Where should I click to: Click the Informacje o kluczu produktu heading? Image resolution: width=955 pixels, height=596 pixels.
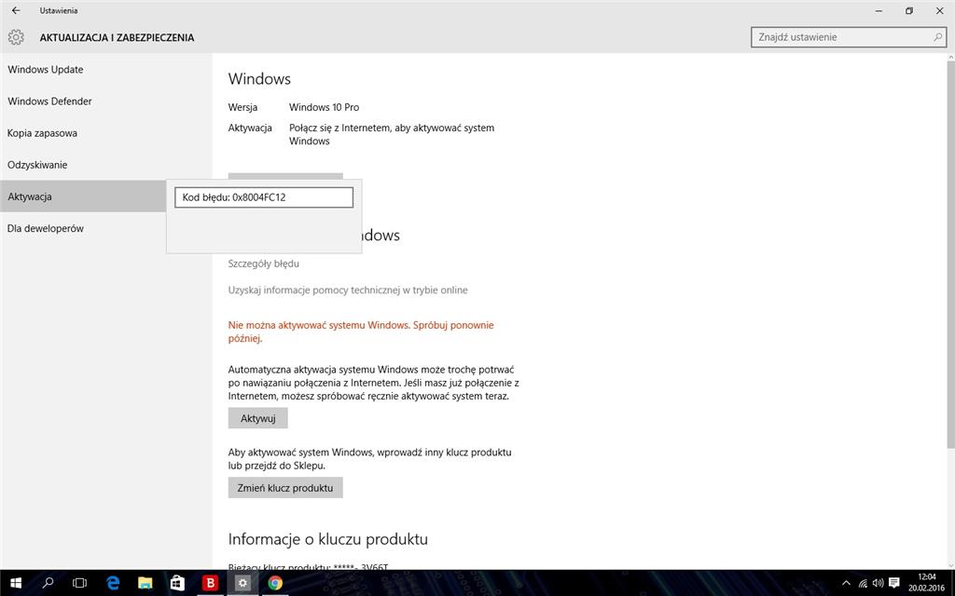pos(327,539)
